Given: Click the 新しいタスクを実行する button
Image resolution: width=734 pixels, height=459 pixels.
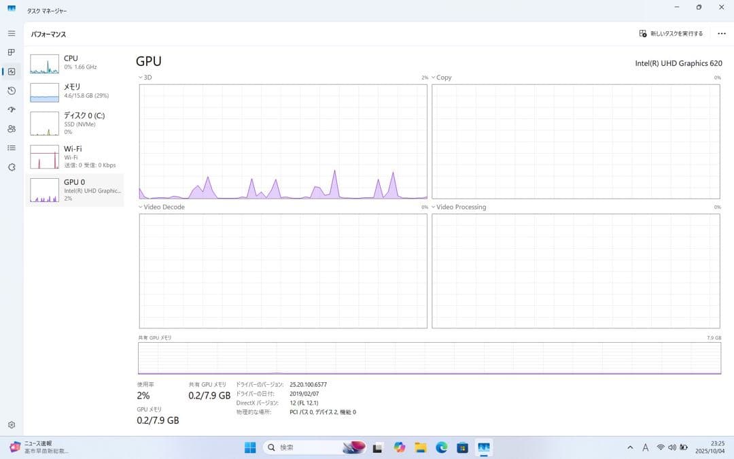Looking at the screenshot, I should (x=669, y=33).
